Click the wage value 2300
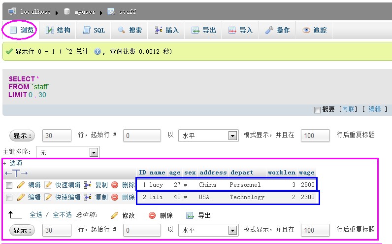 (x=307, y=197)
